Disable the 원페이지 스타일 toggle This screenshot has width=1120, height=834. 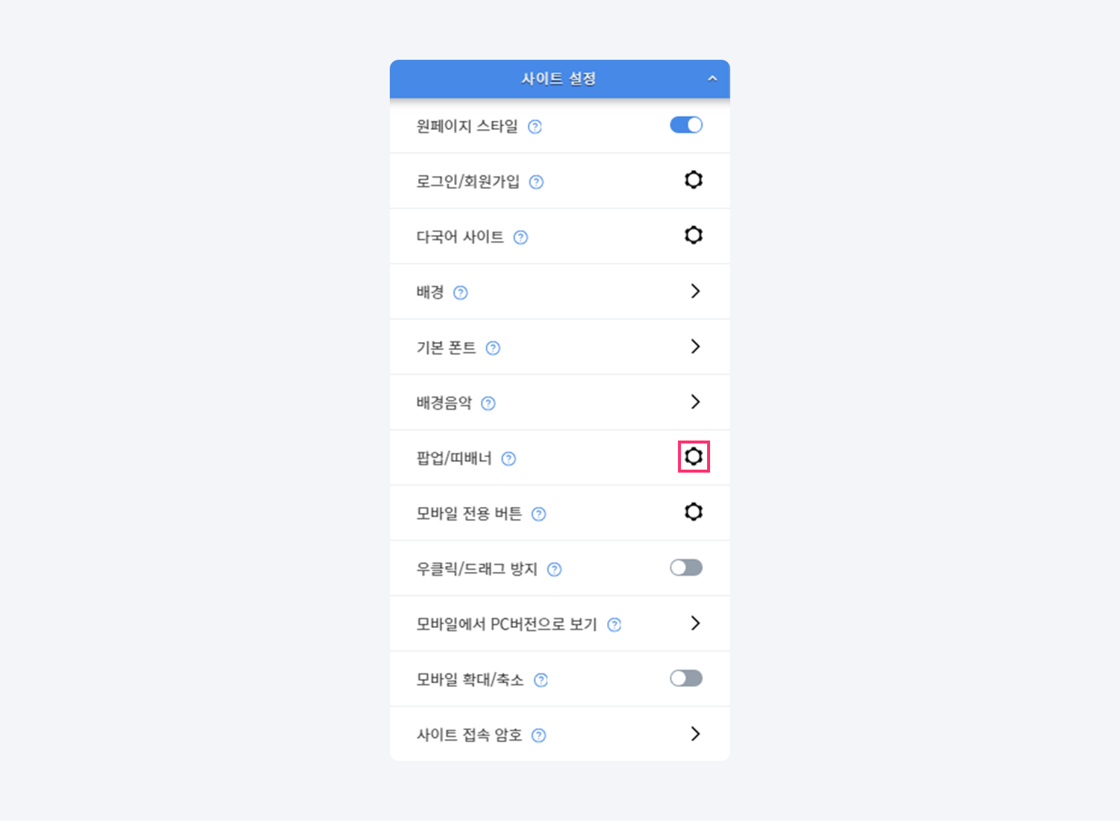(x=686, y=125)
